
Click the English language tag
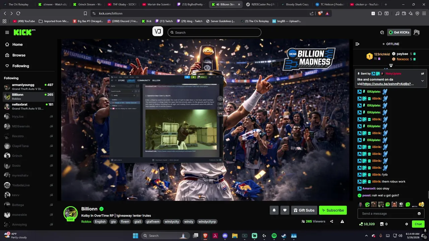pos(100,222)
